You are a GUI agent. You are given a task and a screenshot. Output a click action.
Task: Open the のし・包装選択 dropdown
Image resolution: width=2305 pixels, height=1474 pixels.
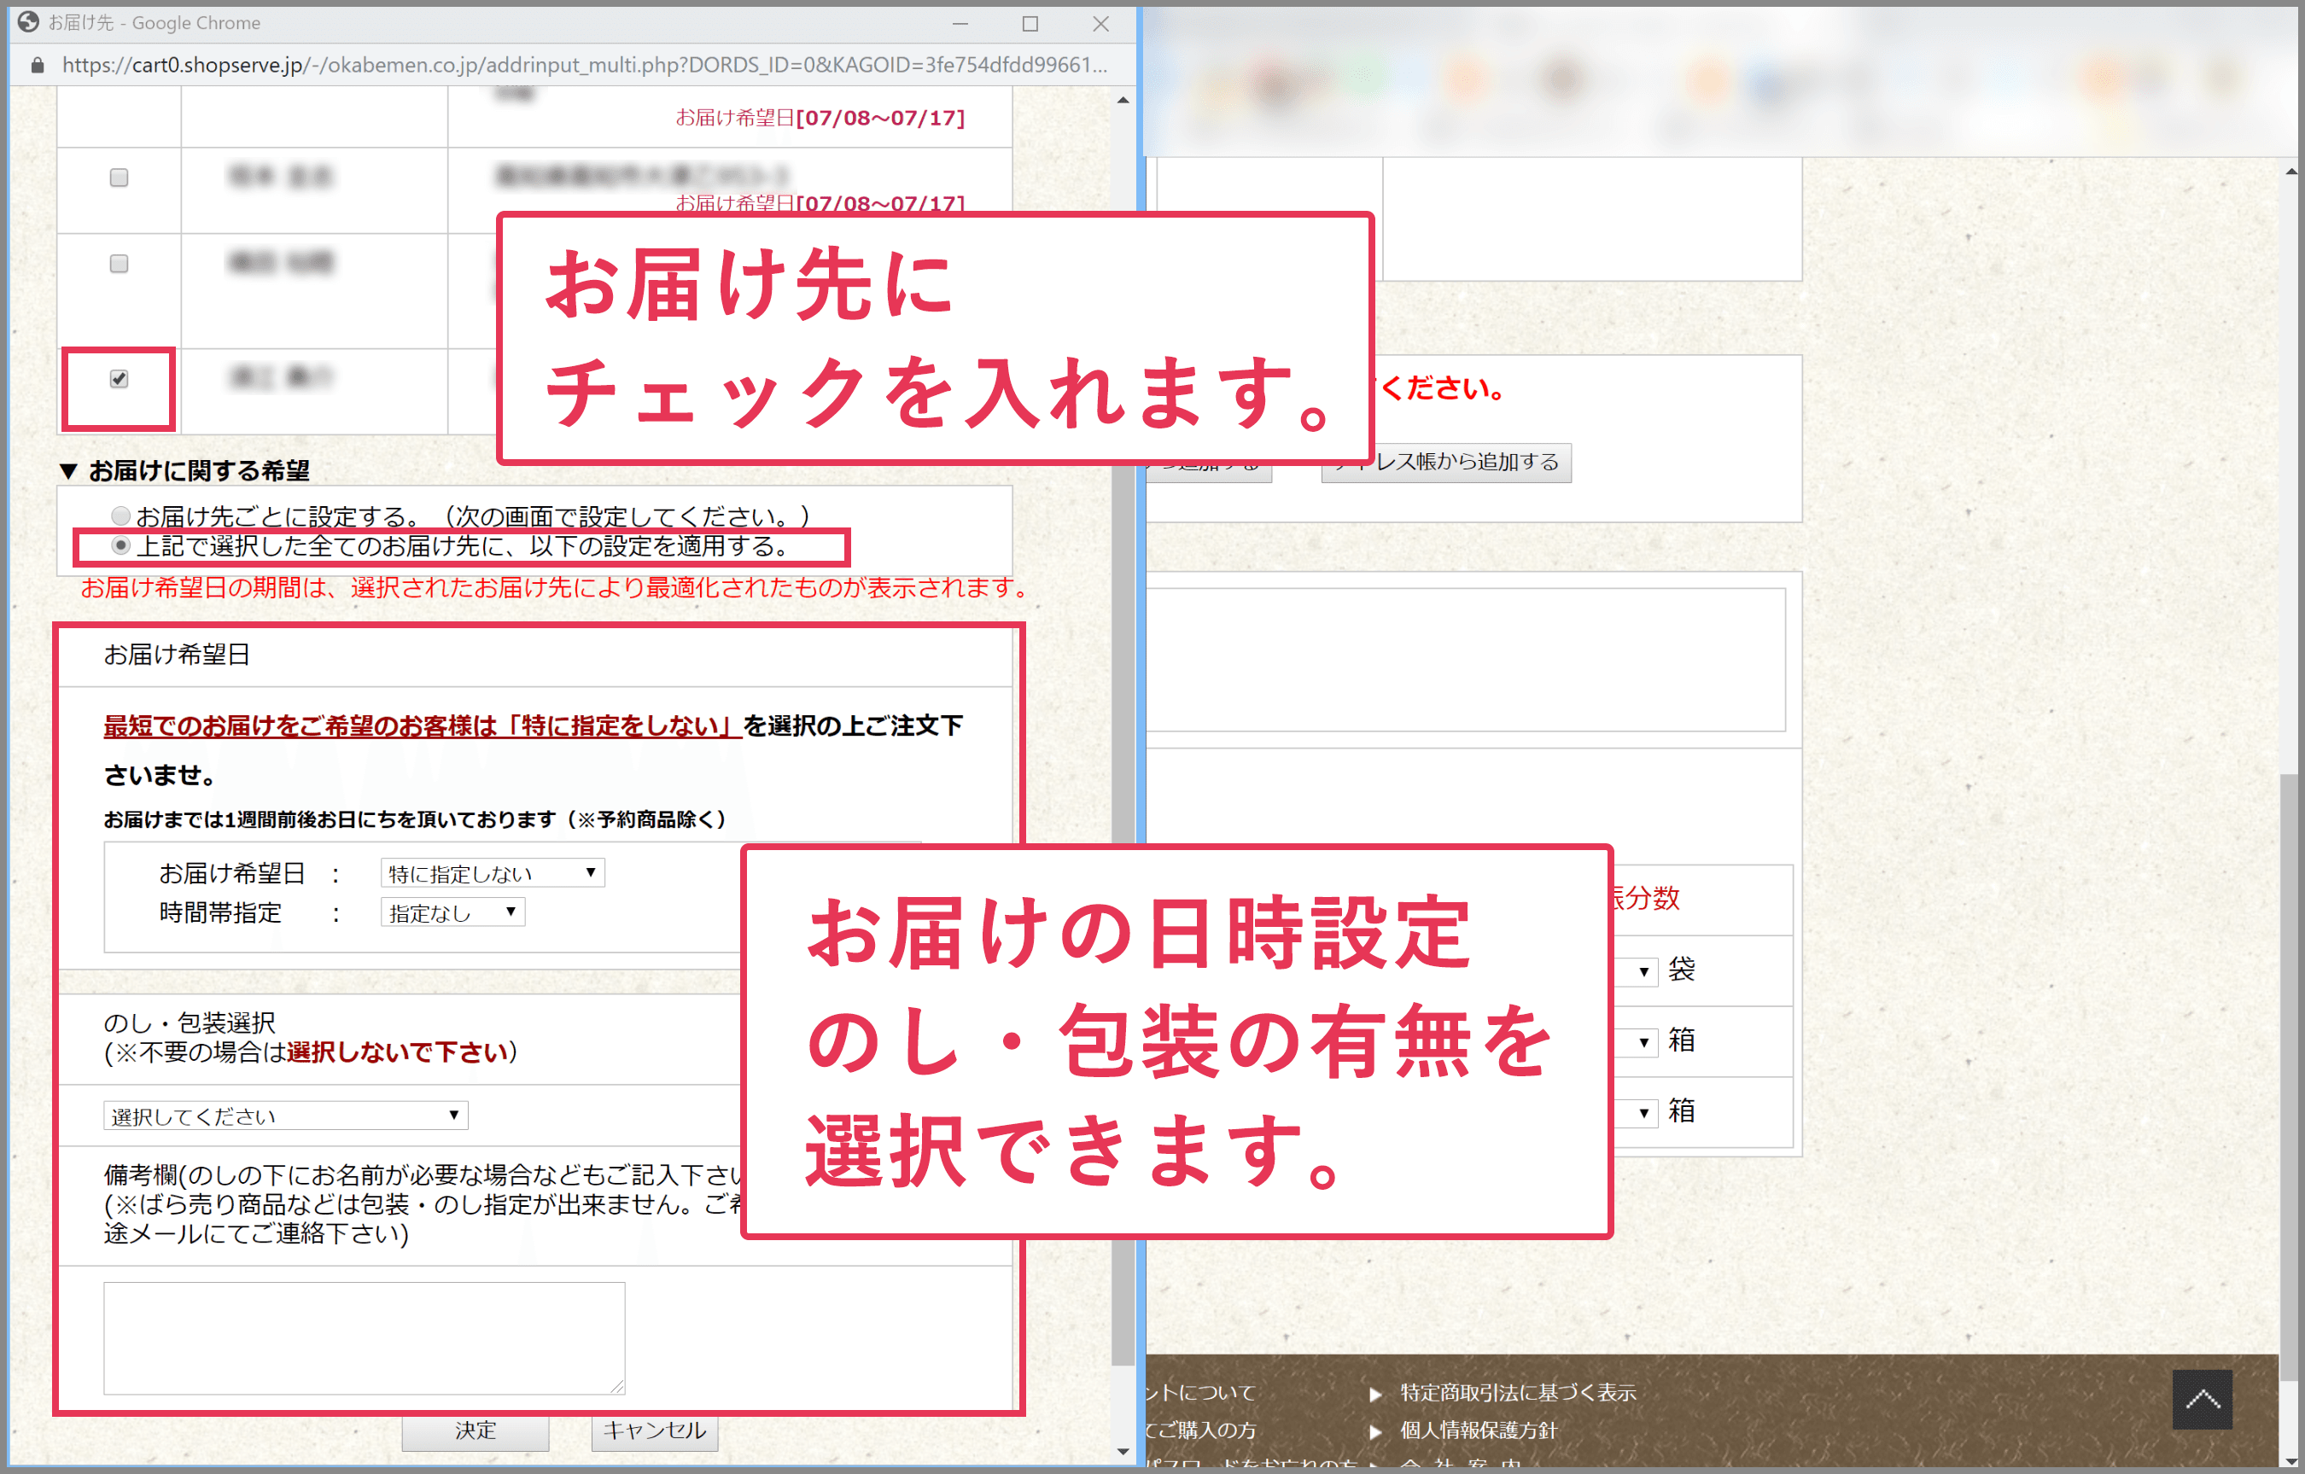tap(285, 1115)
